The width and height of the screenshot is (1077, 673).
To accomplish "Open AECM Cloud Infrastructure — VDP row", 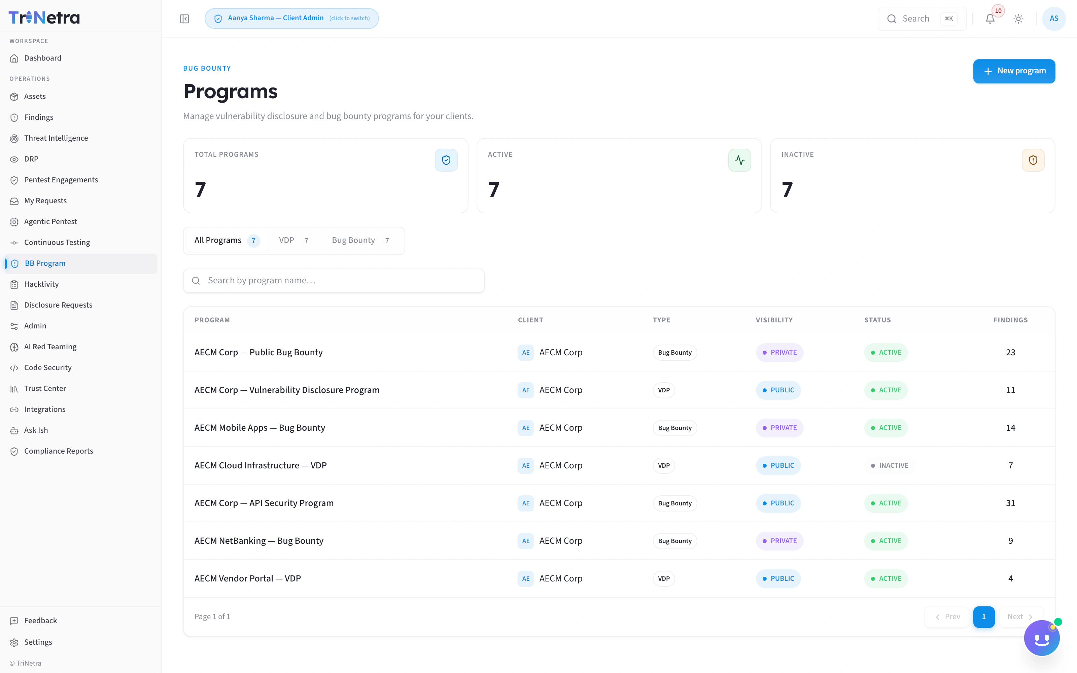I will coord(619,466).
